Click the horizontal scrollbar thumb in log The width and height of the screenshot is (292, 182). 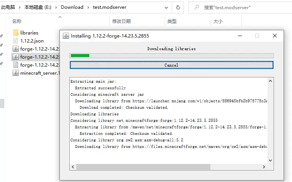(x=143, y=167)
